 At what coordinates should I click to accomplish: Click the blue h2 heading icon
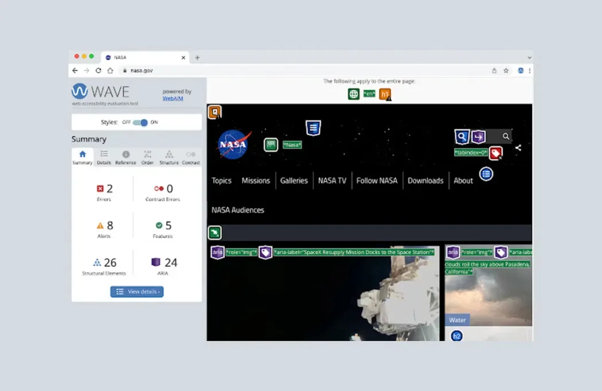(x=456, y=336)
